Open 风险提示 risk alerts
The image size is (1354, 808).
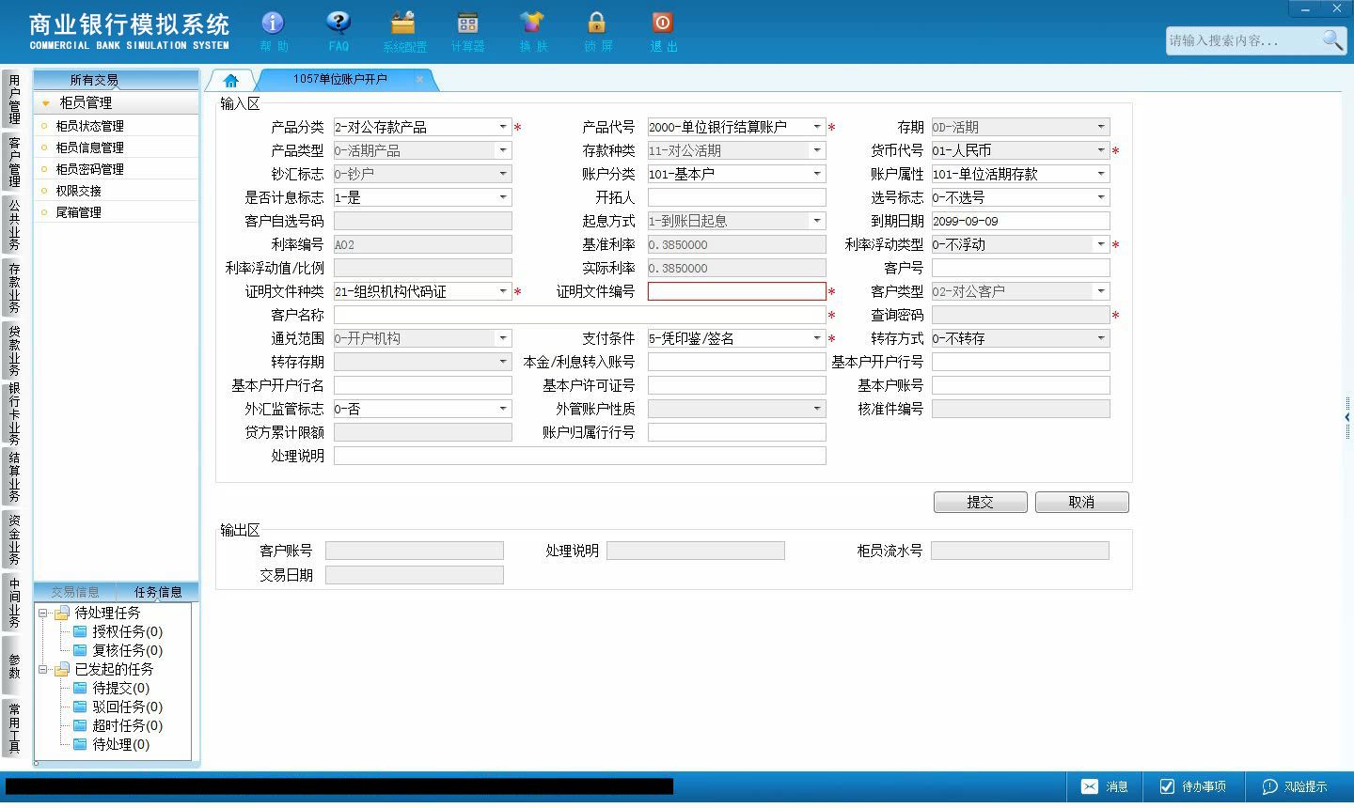pos(1295,786)
